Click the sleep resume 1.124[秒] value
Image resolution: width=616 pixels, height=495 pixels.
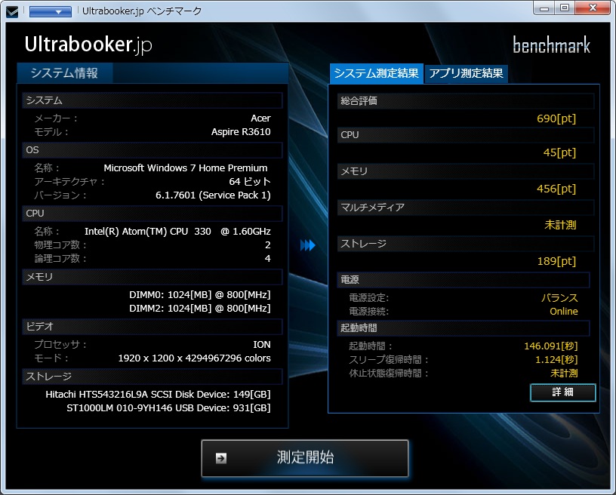click(556, 360)
